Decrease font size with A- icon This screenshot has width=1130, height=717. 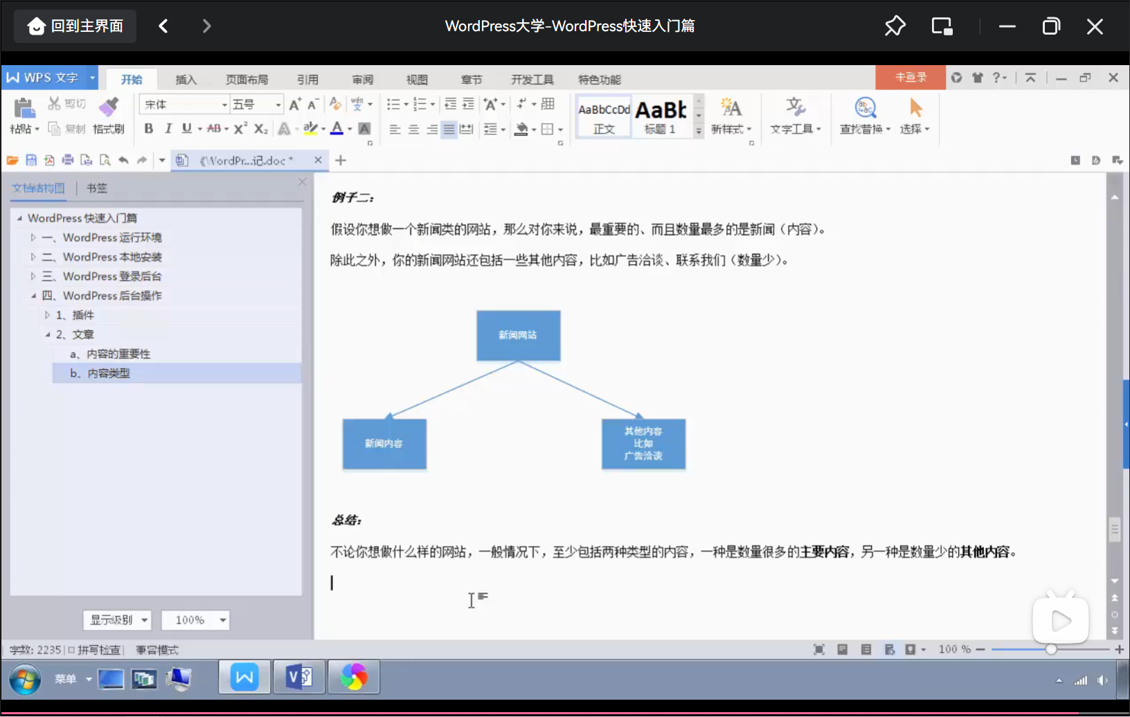313,105
